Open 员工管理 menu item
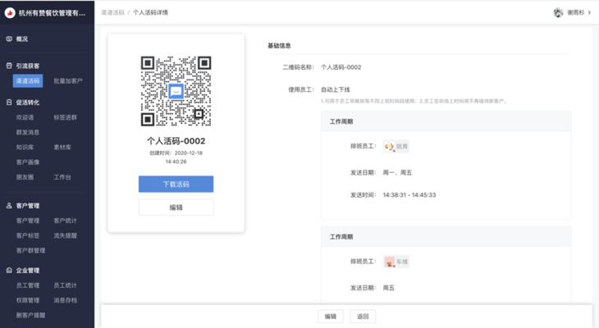 pyautogui.click(x=28, y=285)
